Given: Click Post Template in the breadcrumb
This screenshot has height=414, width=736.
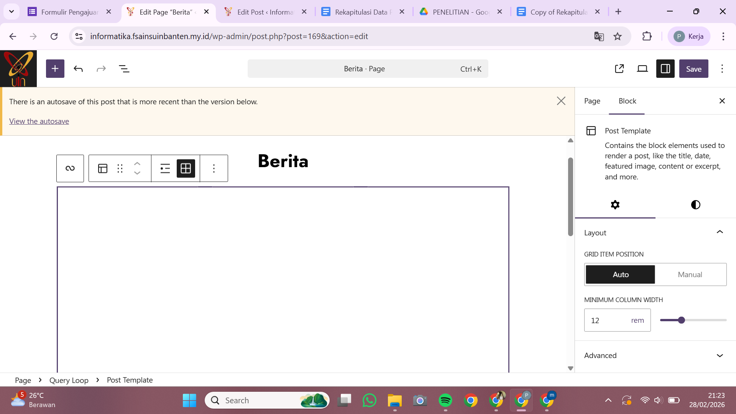Looking at the screenshot, I should 130,380.
